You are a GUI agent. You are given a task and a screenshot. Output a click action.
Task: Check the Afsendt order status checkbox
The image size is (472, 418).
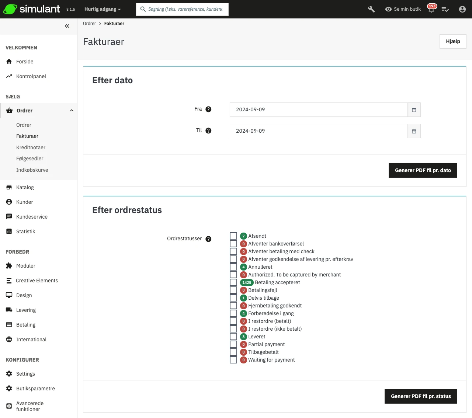coord(233,236)
